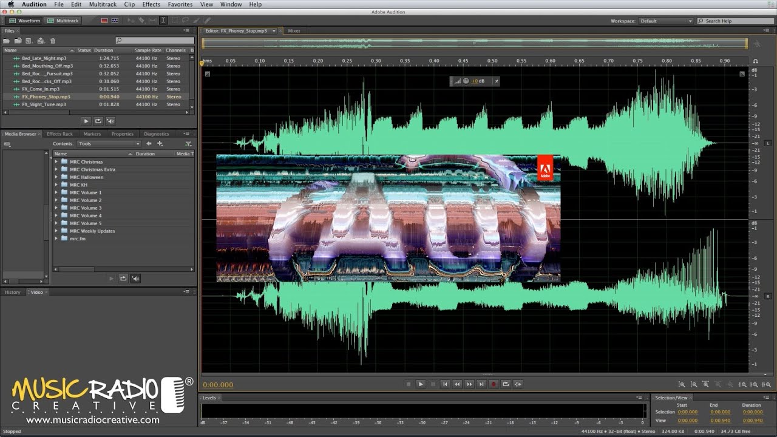Click Move Playhead to Previous button
This screenshot has height=437, width=777.
tap(445, 384)
